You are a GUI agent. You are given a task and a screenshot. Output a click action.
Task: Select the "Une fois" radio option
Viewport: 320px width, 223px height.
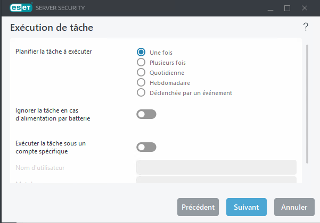point(141,52)
